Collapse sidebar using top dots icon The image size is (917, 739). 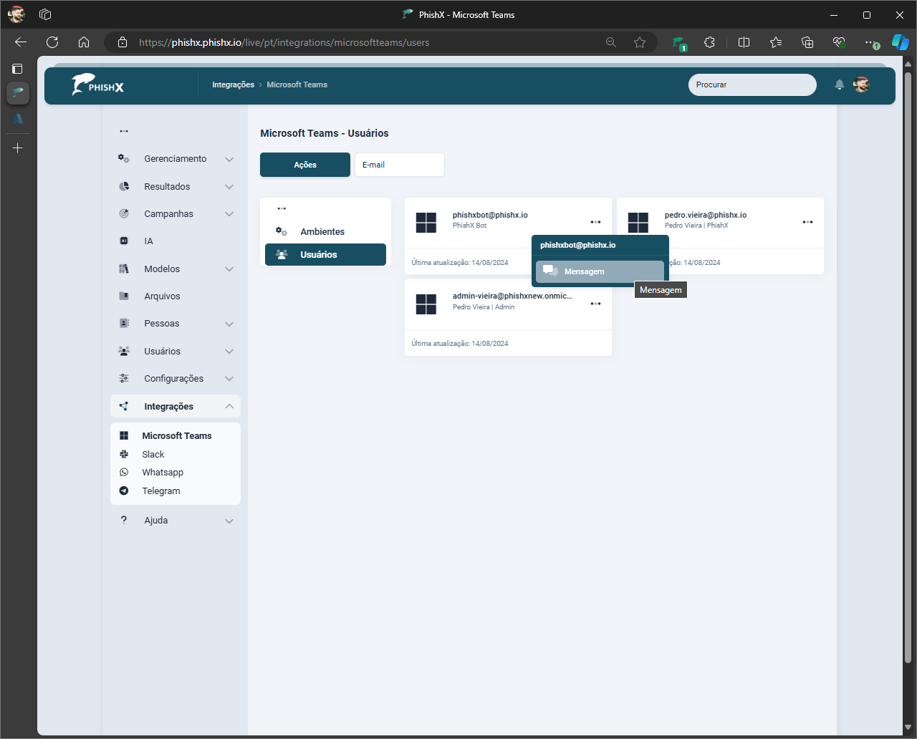[x=124, y=131]
